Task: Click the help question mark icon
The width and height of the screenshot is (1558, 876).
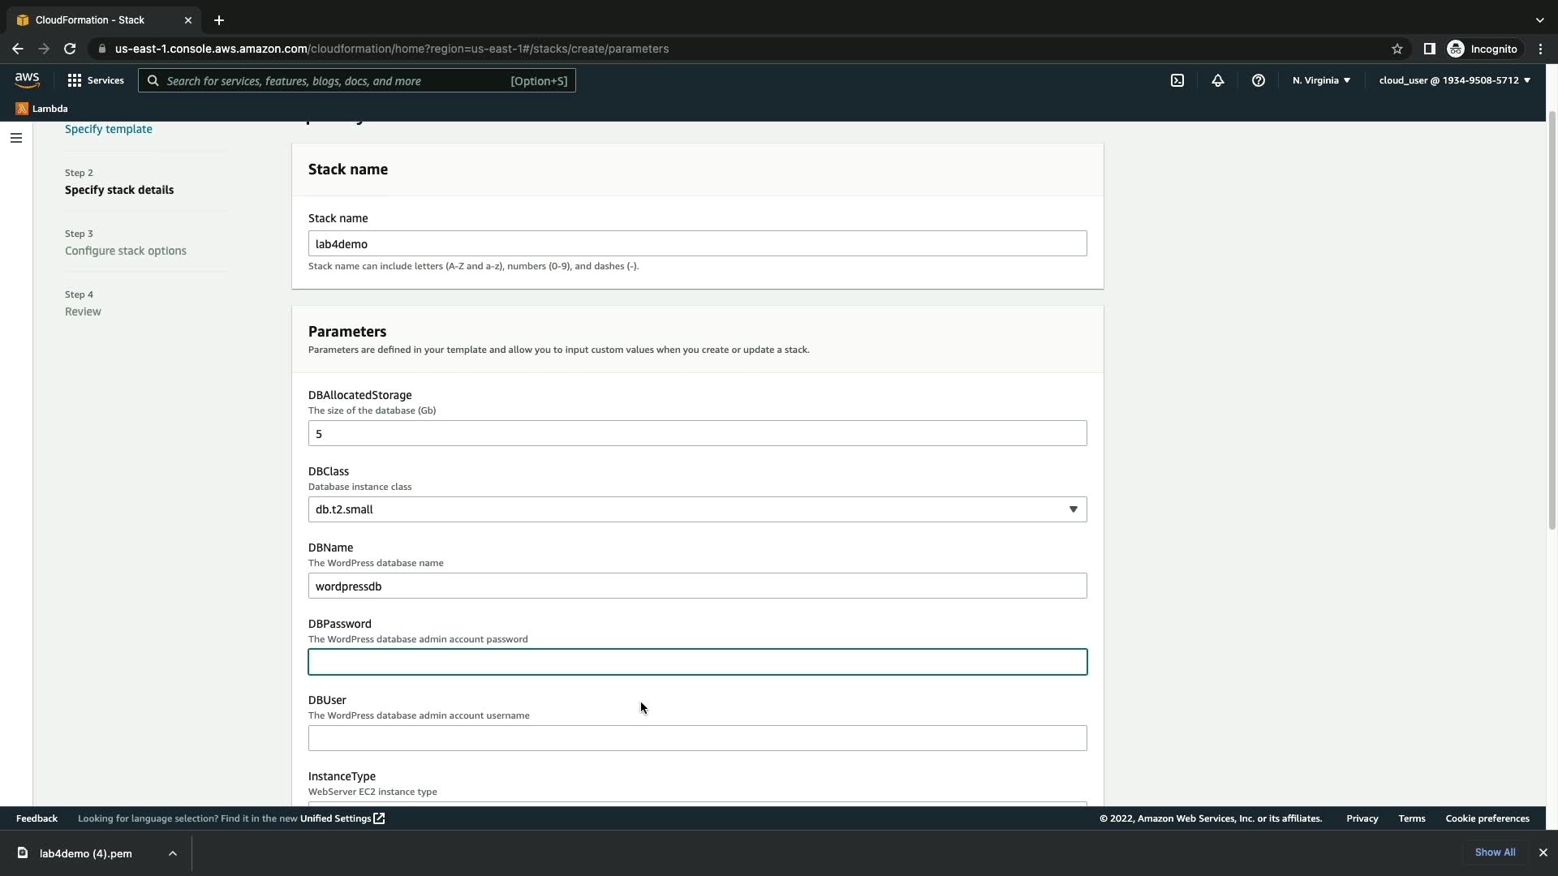Action: pos(1258,80)
